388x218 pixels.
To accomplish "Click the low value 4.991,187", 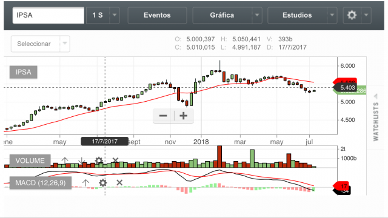I will (246, 47).
